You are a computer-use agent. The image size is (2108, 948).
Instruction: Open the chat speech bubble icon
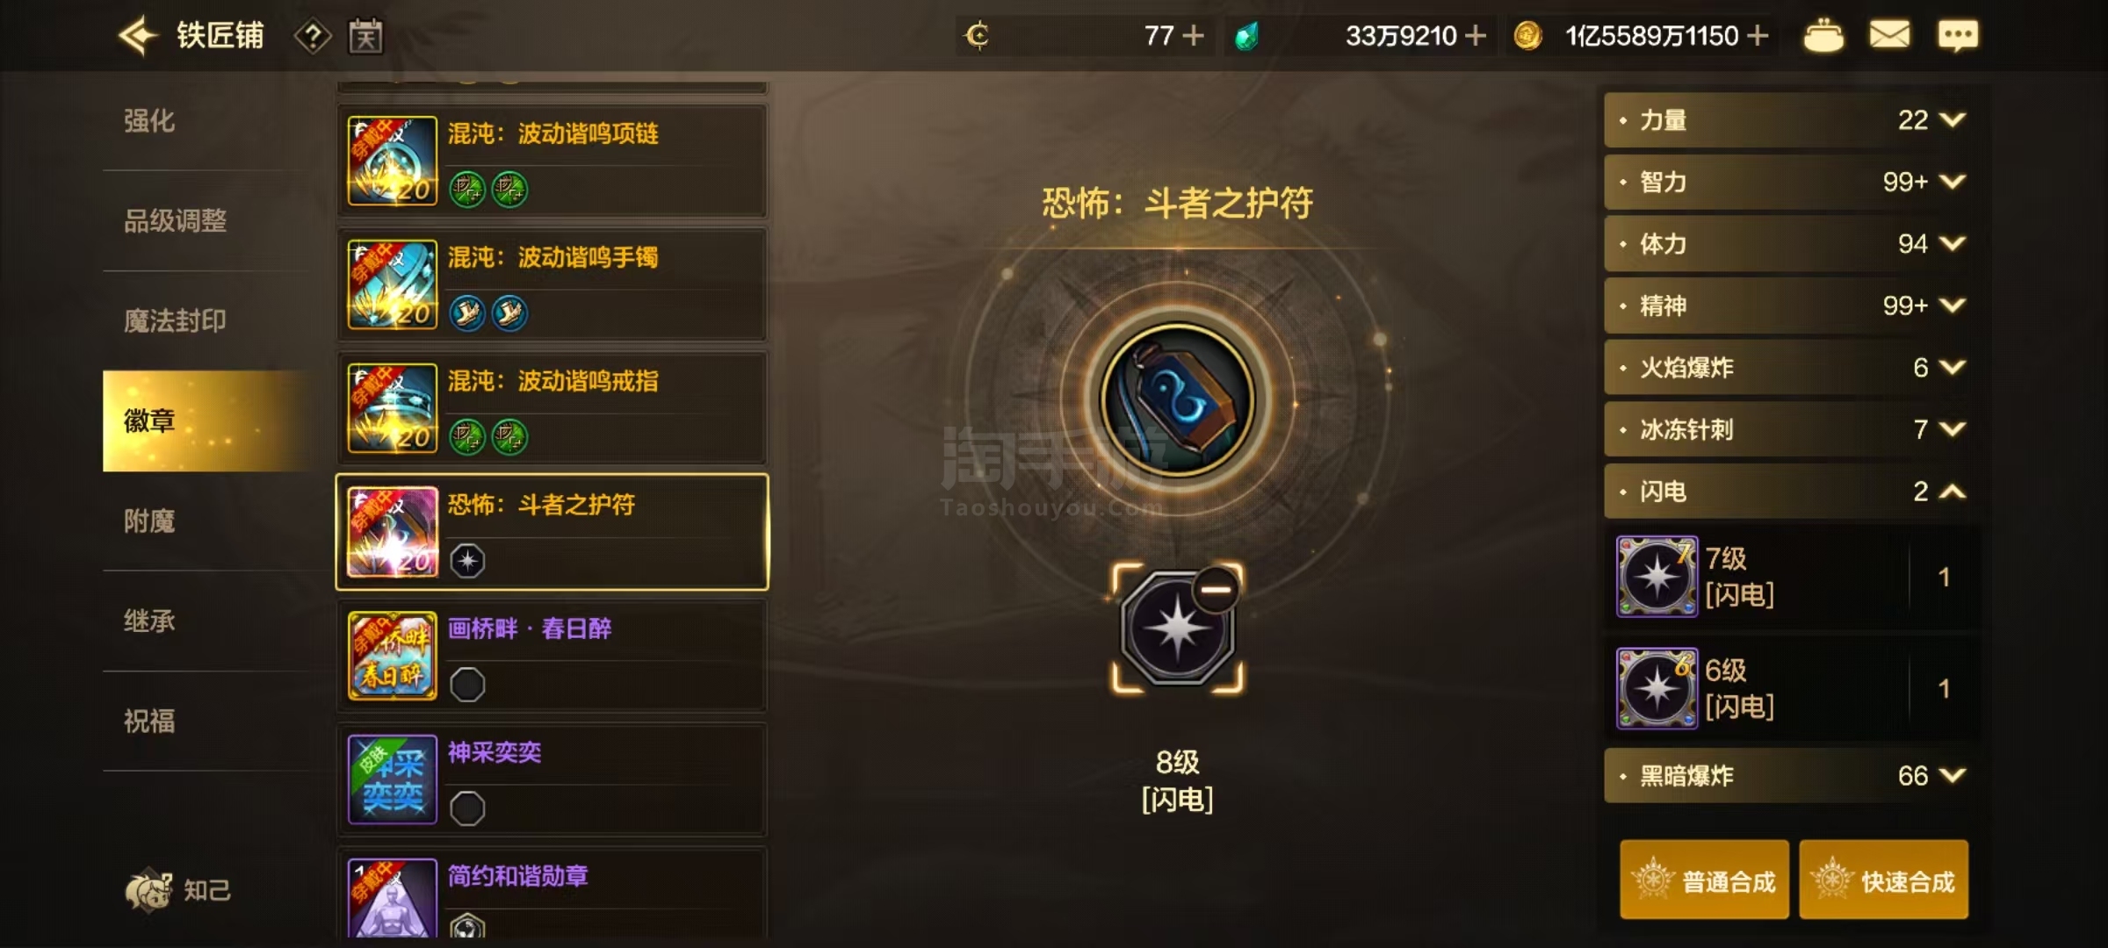(1958, 36)
